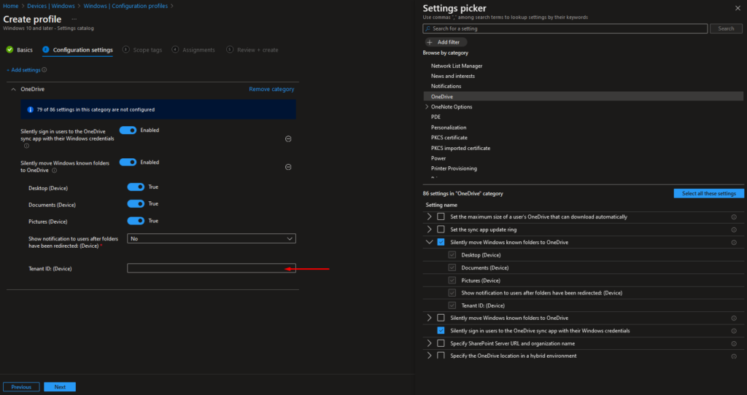Toggle Silently sign in users to OneDrive switch
The width and height of the screenshot is (747, 395).
coord(128,130)
